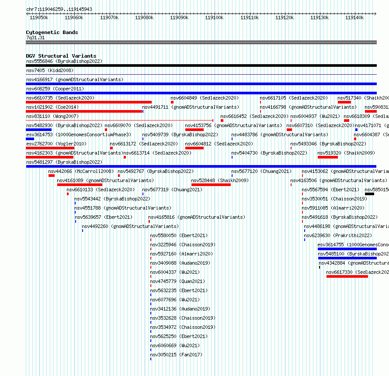
Task: Click nsv5677319 (Chuang2021) label
Action: click(x=172, y=190)
